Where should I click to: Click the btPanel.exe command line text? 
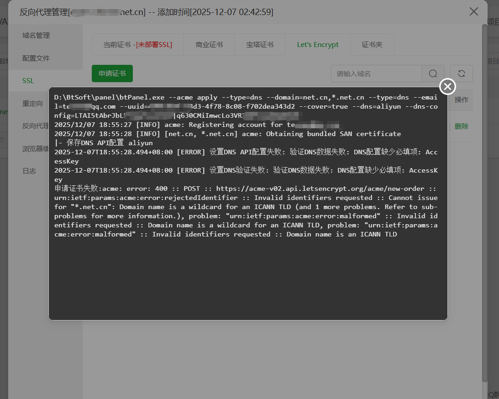tap(246, 106)
